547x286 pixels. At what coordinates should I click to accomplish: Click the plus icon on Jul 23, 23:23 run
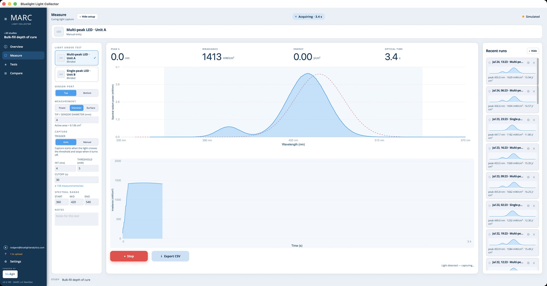528,120
